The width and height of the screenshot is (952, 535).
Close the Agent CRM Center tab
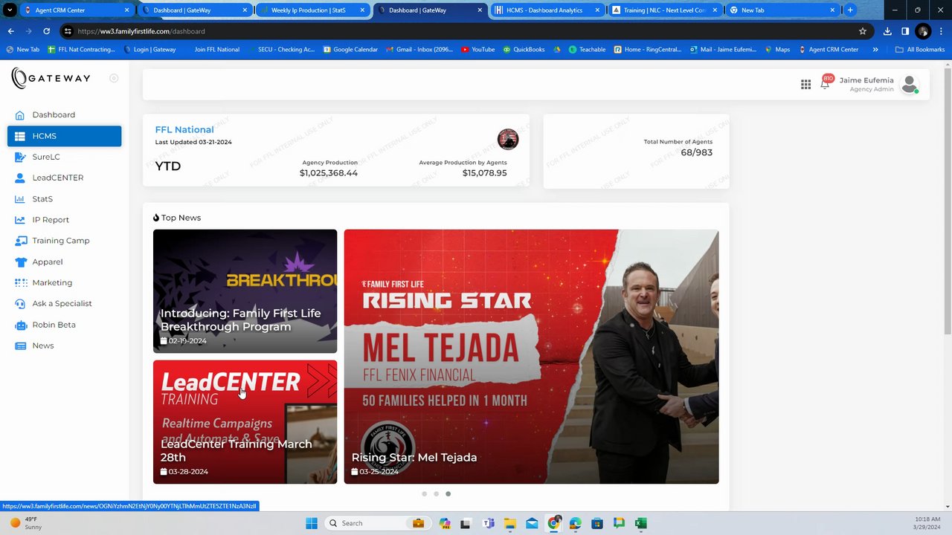(x=126, y=10)
